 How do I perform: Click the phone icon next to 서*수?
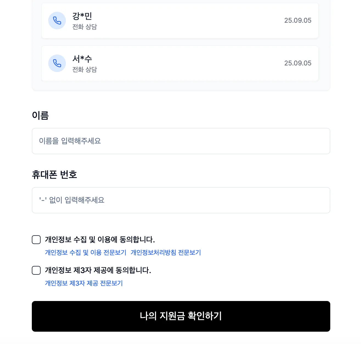click(x=57, y=63)
